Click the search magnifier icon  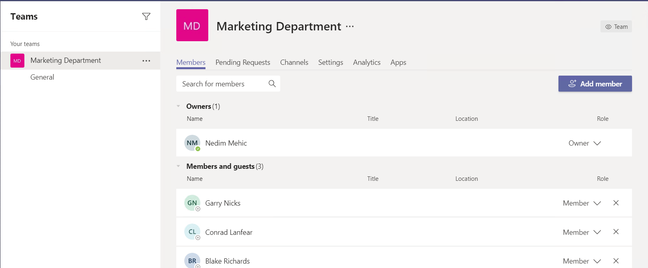[272, 84]
